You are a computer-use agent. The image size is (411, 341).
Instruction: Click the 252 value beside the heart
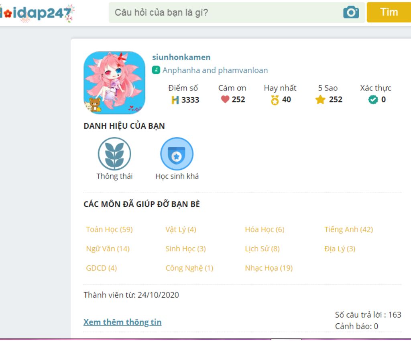click(x=238, y=99)
